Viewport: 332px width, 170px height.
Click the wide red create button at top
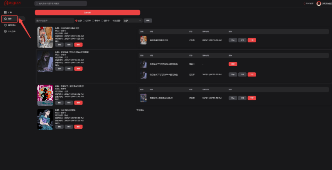point(87,12)
